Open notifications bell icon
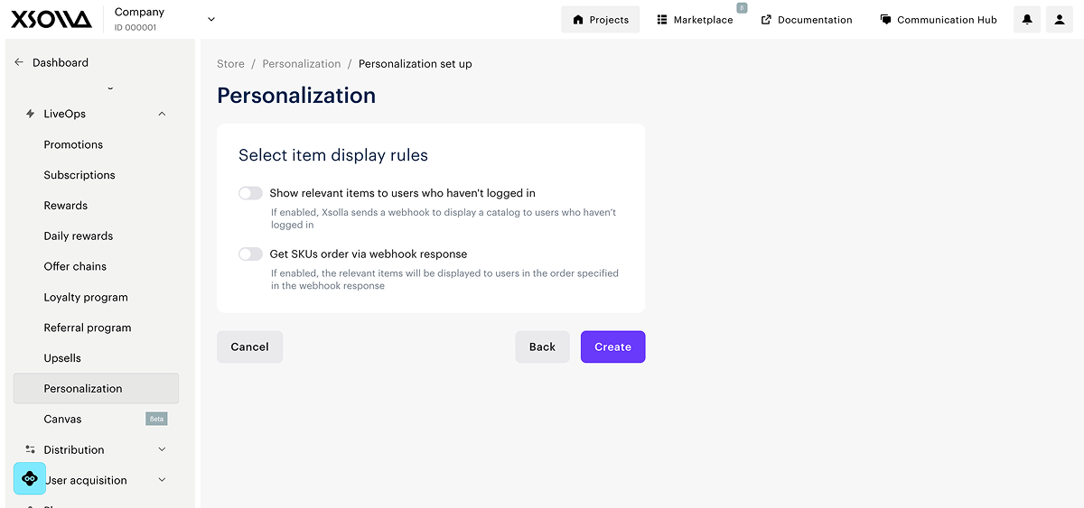The image size is (1084, 508). coord(1027,20)
